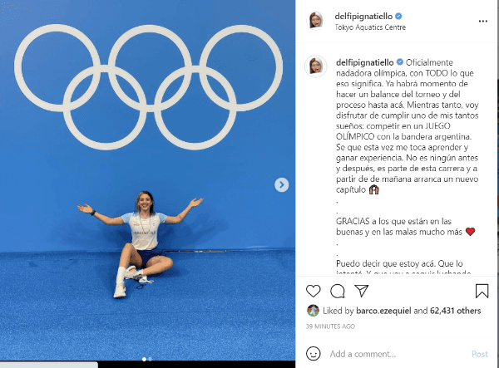
Task: Click the Add a comment field
Action: tap(398, 354)
